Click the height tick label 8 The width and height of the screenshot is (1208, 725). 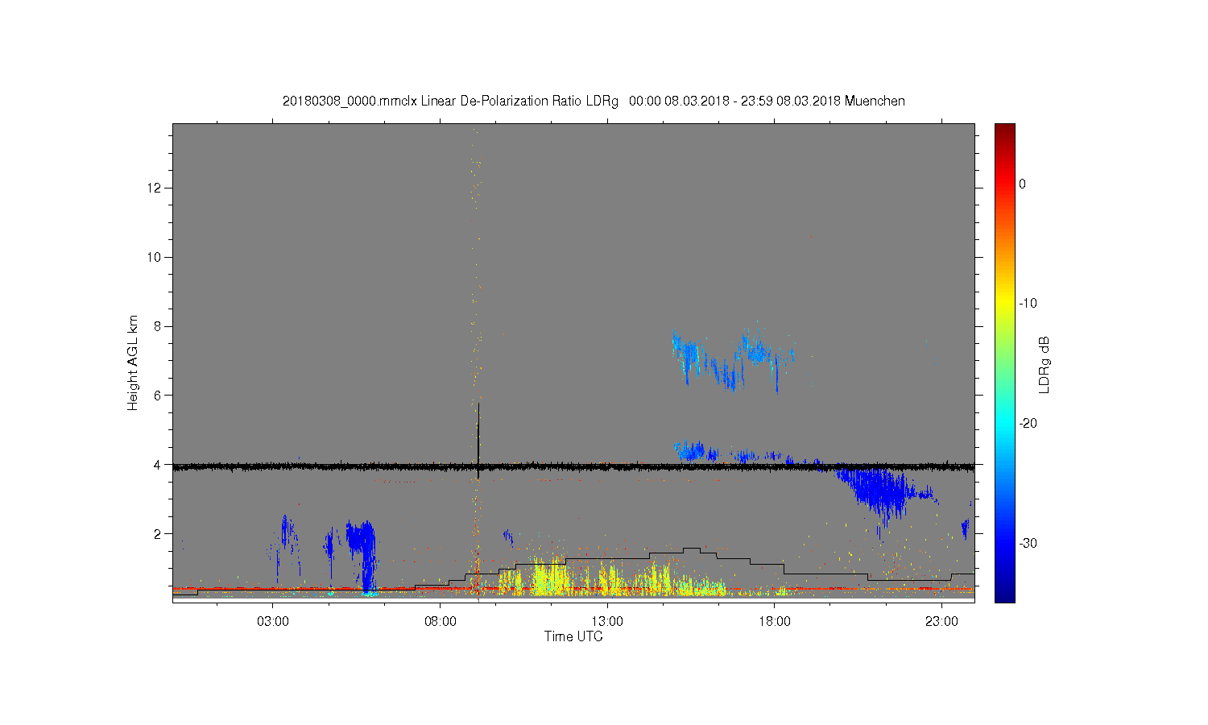click(159, 326)
